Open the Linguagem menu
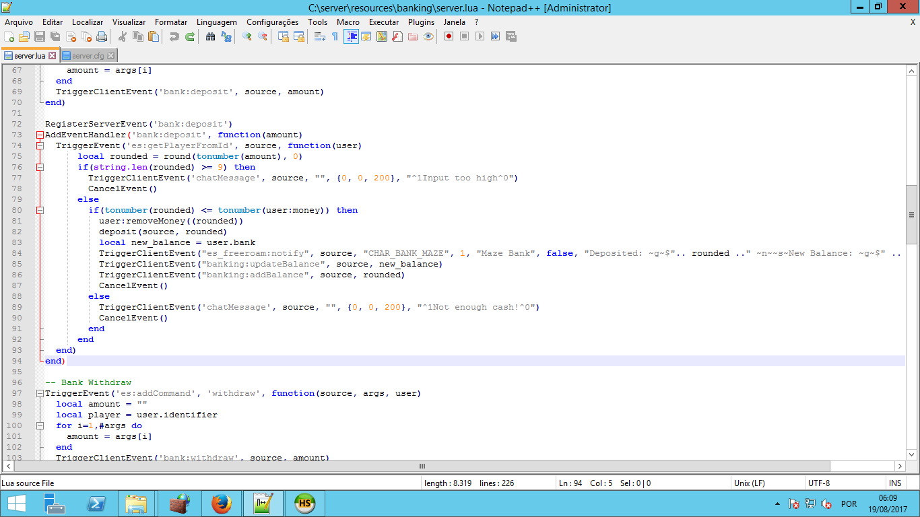 217,22
